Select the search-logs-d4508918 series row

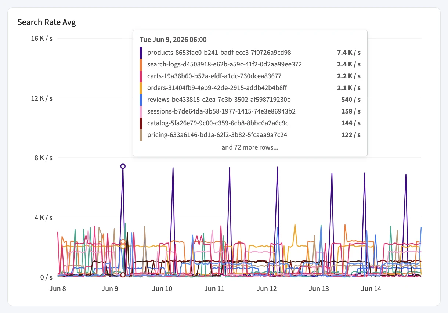tap(250, 64)
